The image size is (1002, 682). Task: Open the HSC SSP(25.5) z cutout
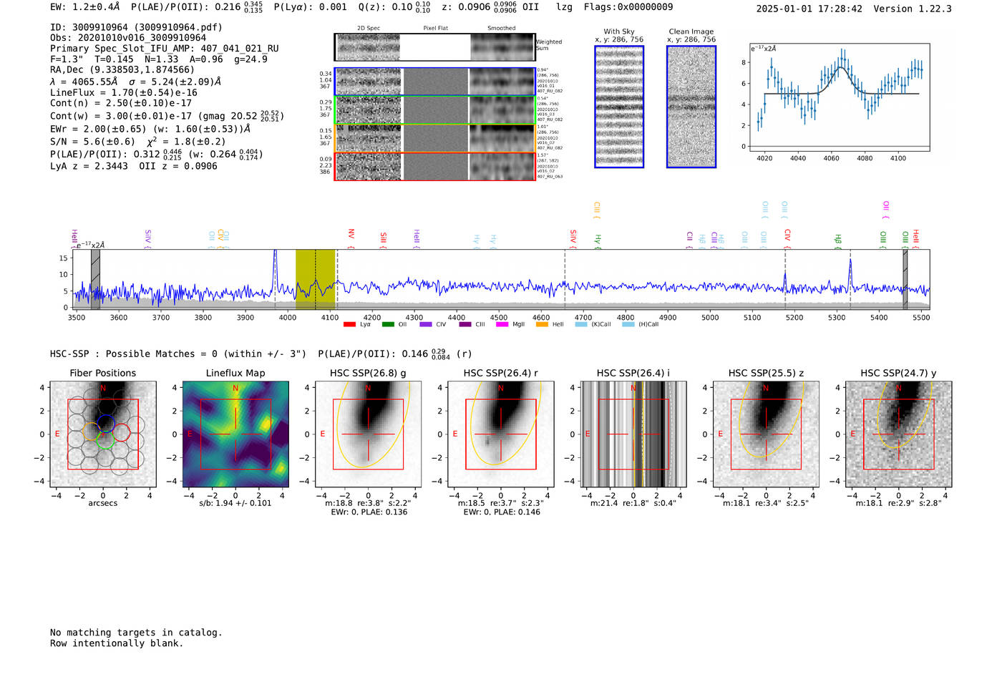[766, 434]
